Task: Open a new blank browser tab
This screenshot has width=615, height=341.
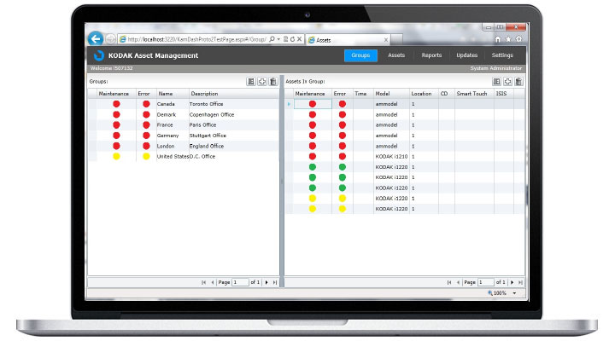Action: click(396, 40)
